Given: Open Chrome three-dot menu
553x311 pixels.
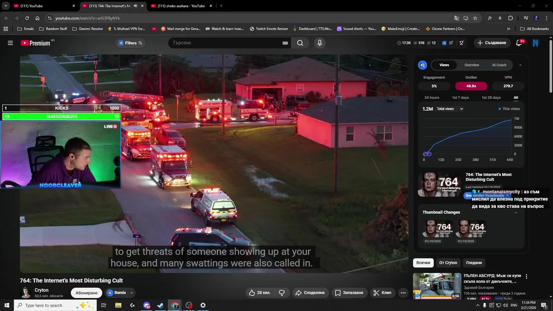Looking at the screenshot, I should coord(546,18).
